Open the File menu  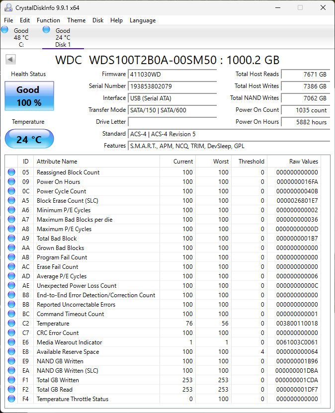(x=8, y=20)
